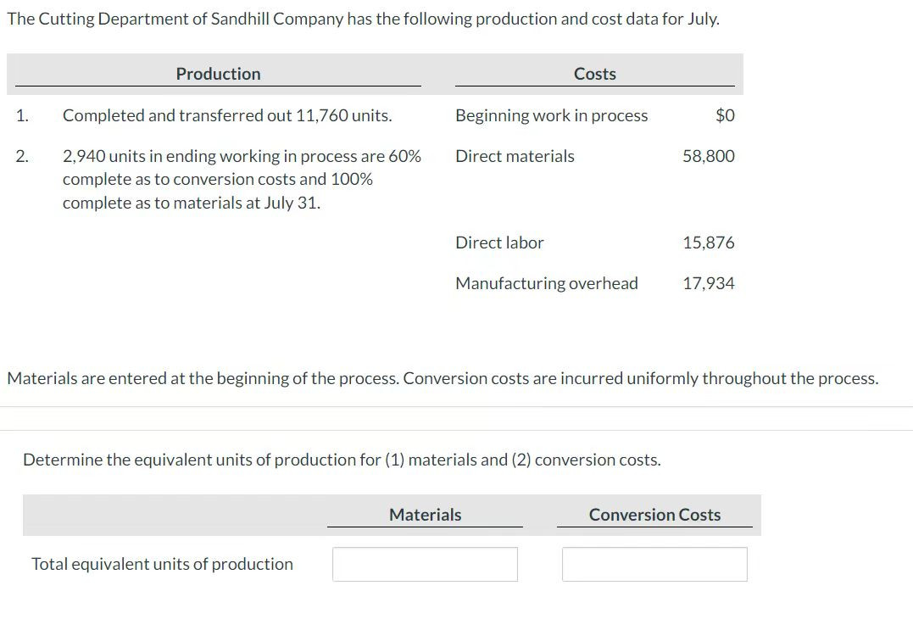Click the Total equivalent units of production label
913x619 pixels.
pos(163,564)
